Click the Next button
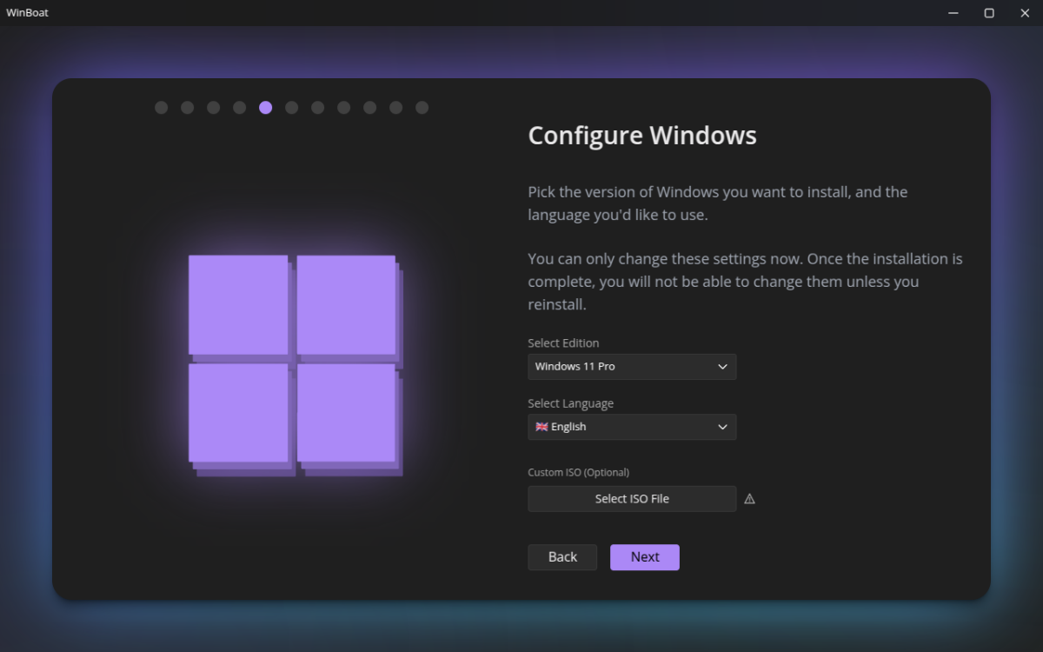 tap(644, 556)
